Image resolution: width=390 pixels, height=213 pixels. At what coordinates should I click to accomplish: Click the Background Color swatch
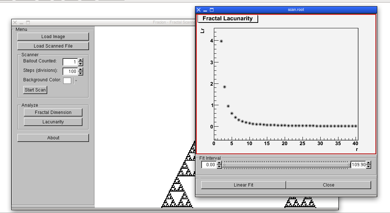point(67,81)
